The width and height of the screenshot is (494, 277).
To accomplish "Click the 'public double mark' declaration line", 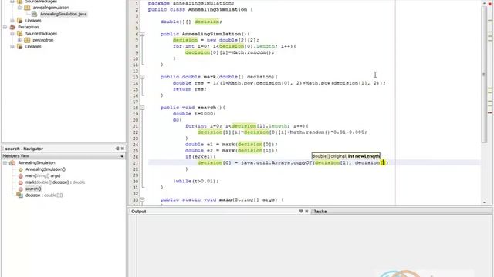I will tap(219, 77).
